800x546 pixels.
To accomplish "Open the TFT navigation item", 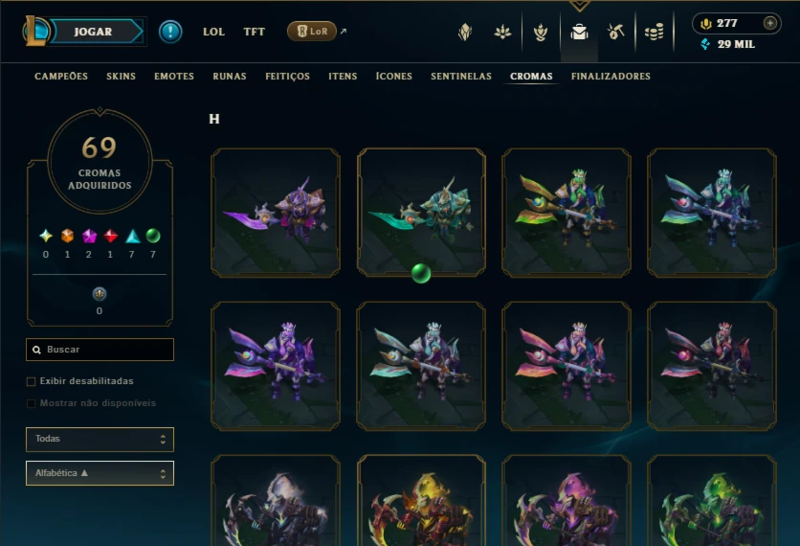I will pyautogui.click(x=255, y=32).
